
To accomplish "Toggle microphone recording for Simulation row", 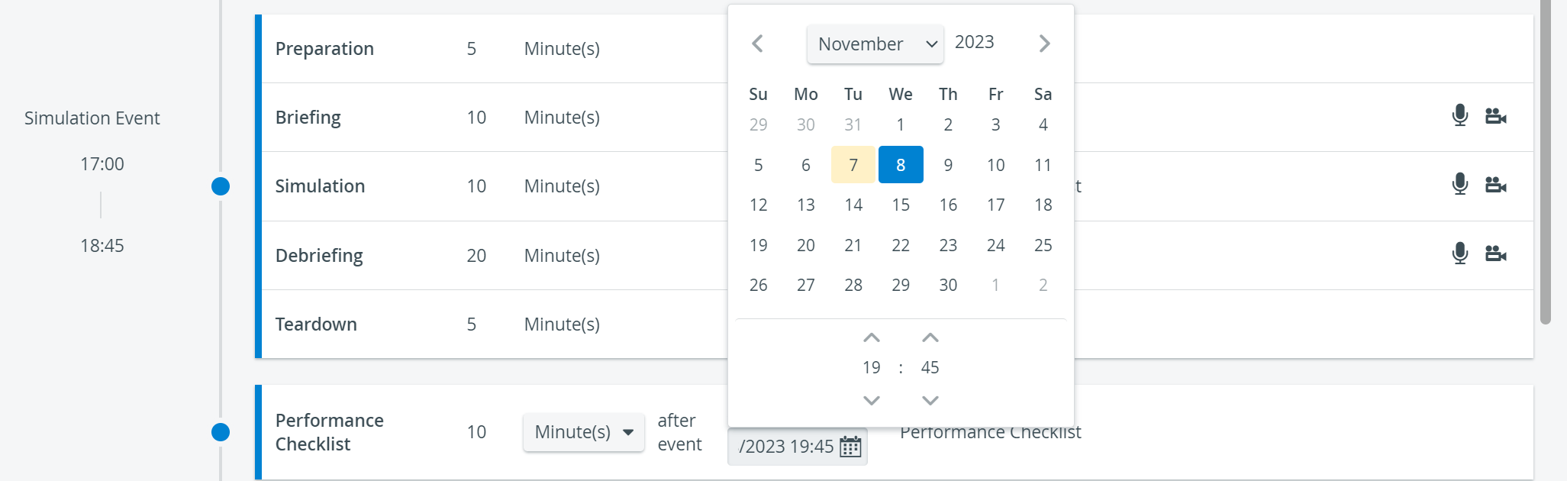I will click(x=1459, y=184).
